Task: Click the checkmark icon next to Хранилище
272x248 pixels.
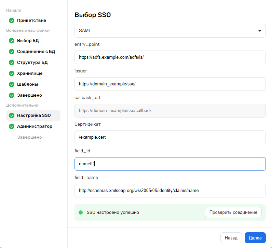Action: [x=12, y=73]
